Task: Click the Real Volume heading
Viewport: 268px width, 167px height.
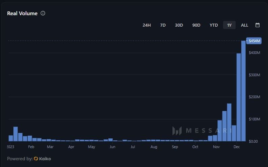Action: tap(22, 13)
